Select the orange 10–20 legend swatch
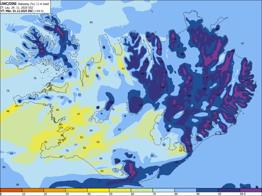 pos(33,190)
